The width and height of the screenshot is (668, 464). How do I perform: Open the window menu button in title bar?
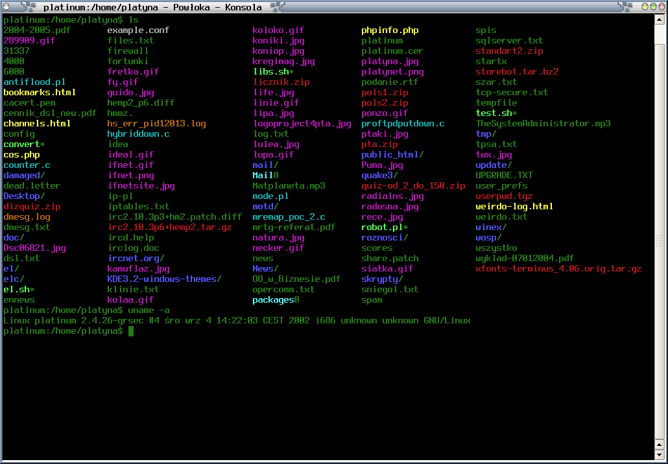click(6, 6)
